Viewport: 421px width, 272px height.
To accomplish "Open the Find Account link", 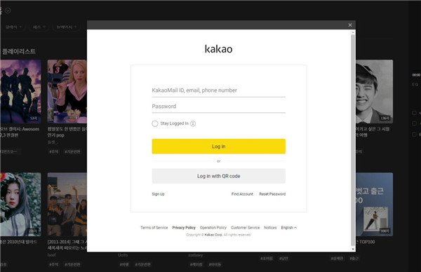I will [242, 194].
